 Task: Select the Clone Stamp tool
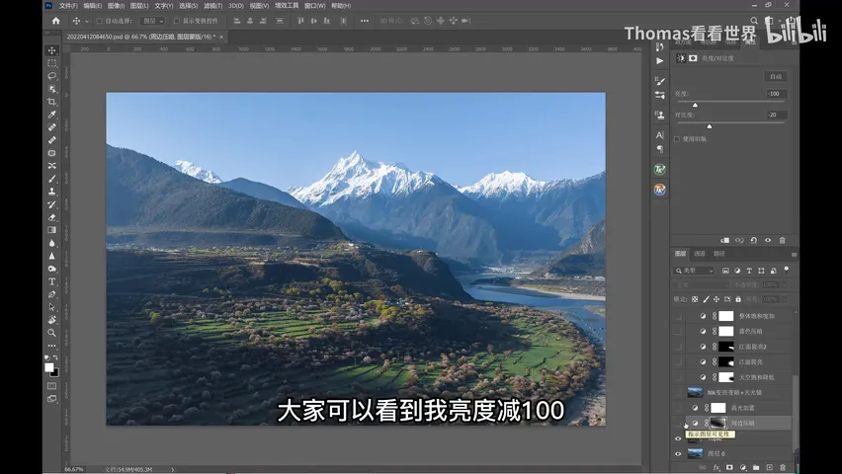click(52, 192)
